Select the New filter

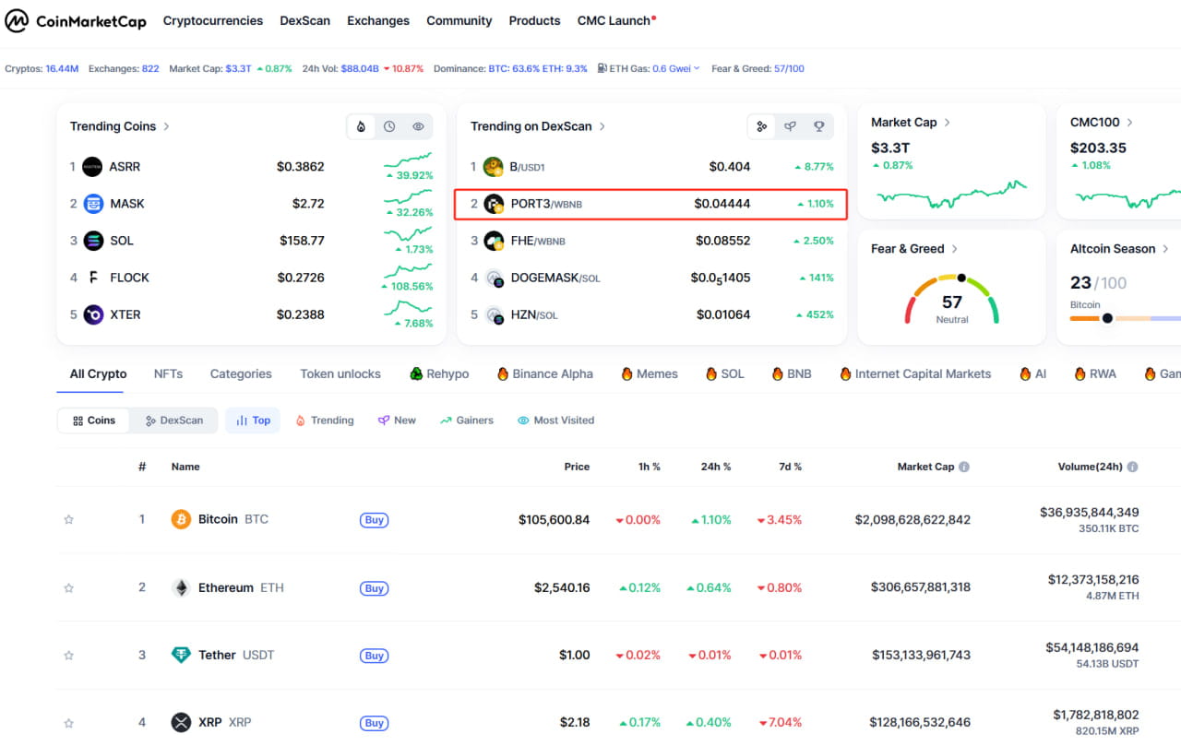click(x=397, y=420)
